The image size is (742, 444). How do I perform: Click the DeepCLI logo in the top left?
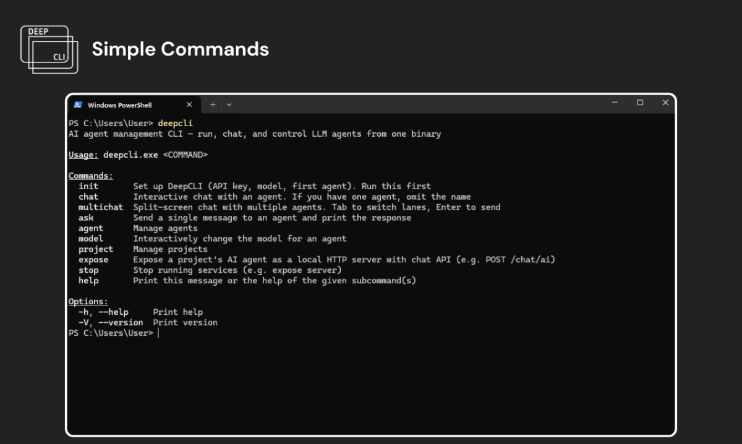coord(49,49)
